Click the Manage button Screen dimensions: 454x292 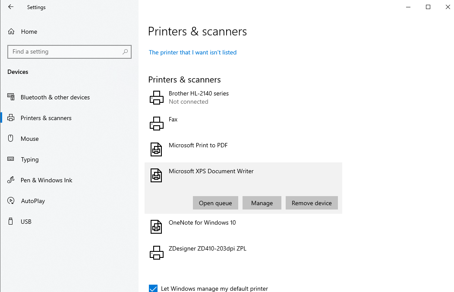[x=262, y=203]
